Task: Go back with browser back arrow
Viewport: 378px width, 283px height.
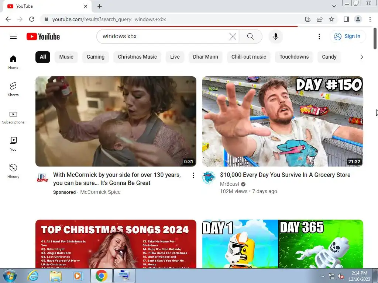Action: pos(8,19)
